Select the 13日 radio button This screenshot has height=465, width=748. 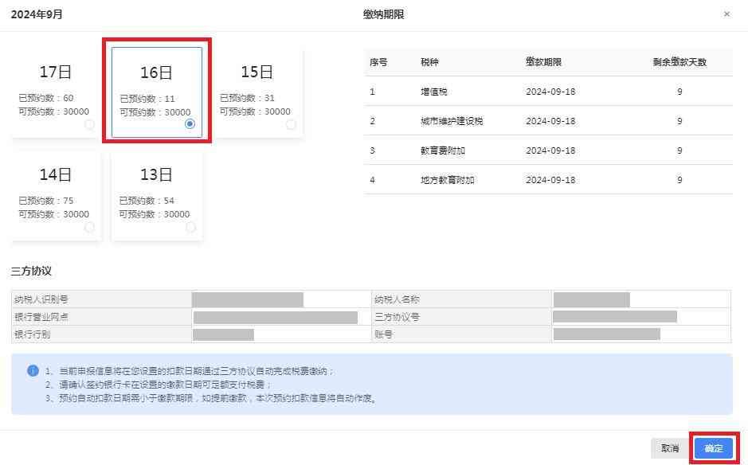click(190, 227)
